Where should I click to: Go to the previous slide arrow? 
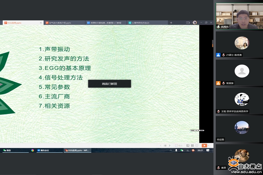[161, 146]
